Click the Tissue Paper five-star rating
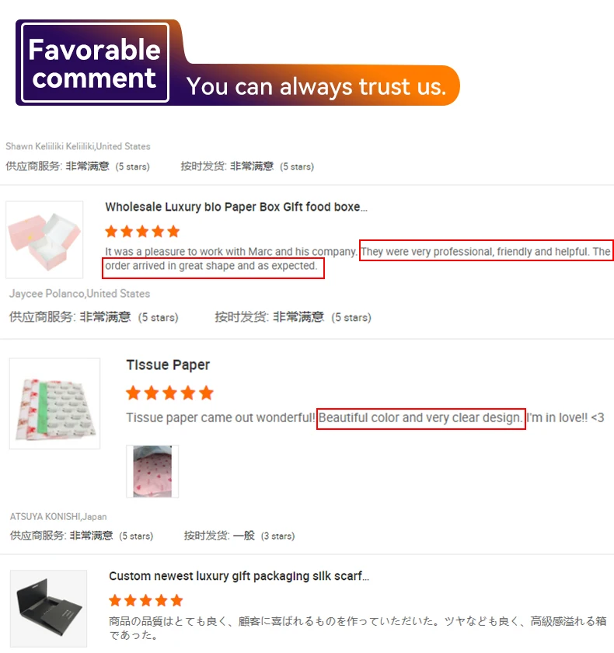The height and width of the screenshot is (653, 614). click(170, 393)
